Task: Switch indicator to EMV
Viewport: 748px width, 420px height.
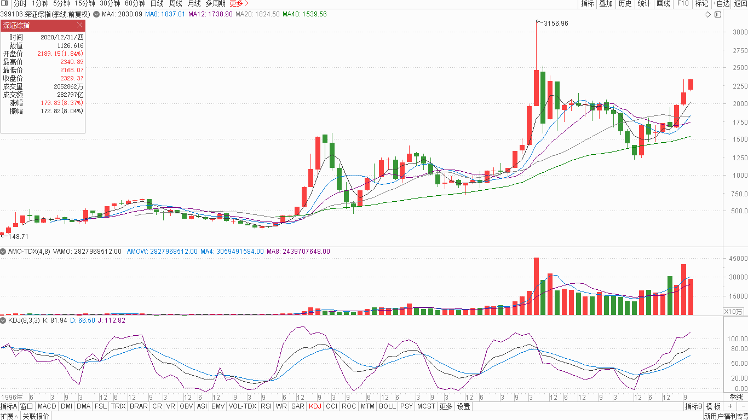Action: pos(218,406)
